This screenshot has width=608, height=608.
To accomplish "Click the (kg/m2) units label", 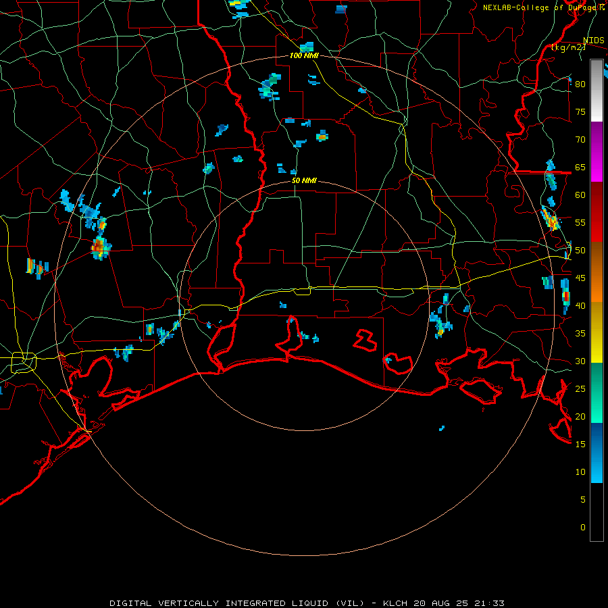I will point(568,47).
